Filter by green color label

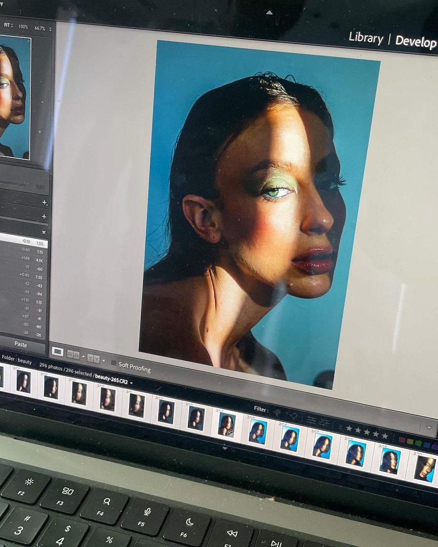tap(418, 443)
